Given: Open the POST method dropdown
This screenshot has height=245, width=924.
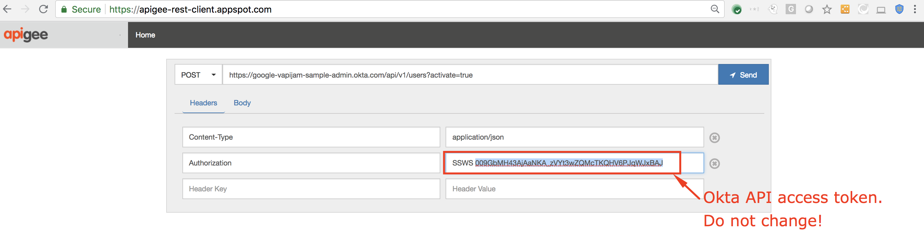Looking at the screenshot, I should [199, 75].
